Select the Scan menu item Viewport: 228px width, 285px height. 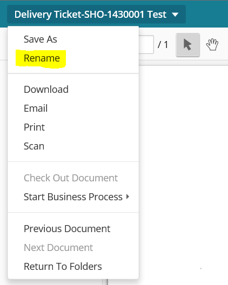[34, 146]
